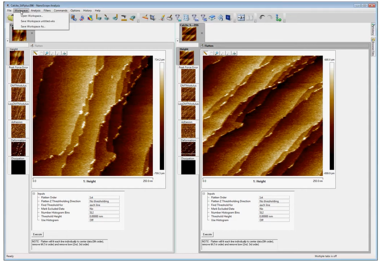Open Flatten Order dropdown in left panel
380x262 pixels.
pyautogui.click(x=104, y=198)
